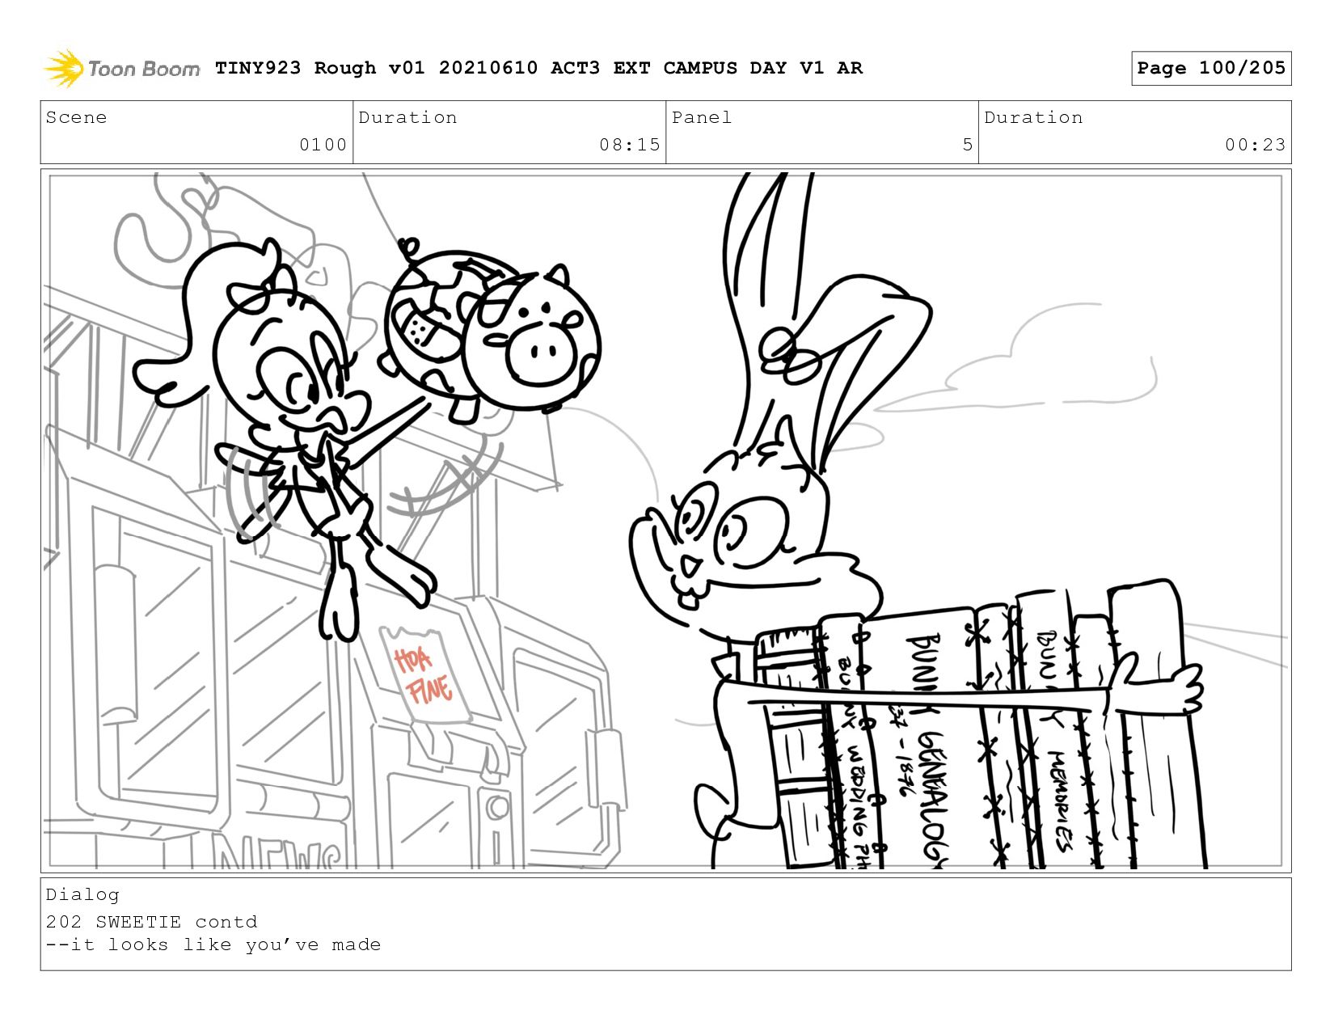
Task: Select scene duration value '08:15'
Action: (x=629, y=145)
